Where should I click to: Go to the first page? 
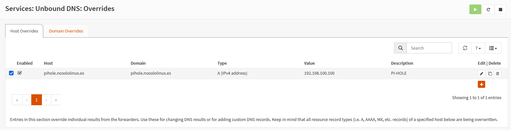click(17, 100)
